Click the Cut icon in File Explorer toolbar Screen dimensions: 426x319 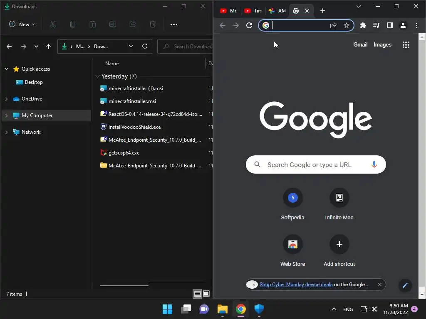pyautogui.click(x=53, y=25)
